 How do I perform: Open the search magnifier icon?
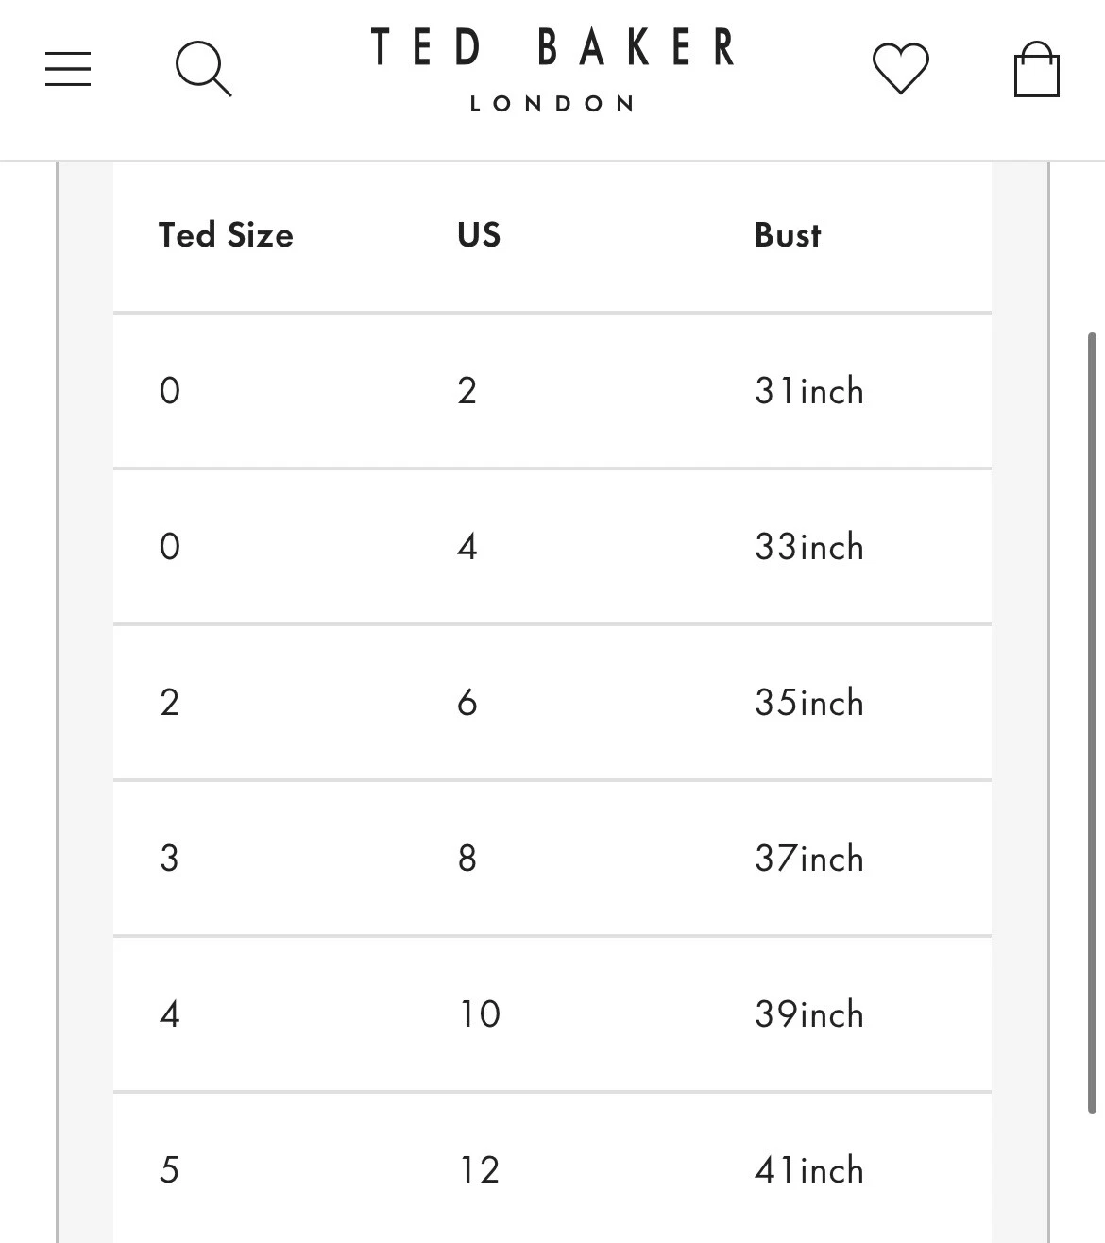204,69
